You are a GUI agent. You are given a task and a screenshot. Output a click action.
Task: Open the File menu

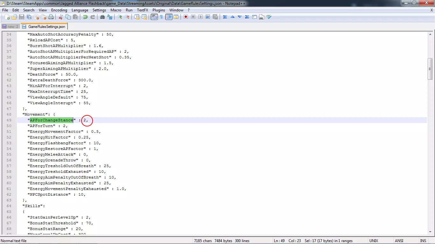pyautogui.click(x=5, y=10)
